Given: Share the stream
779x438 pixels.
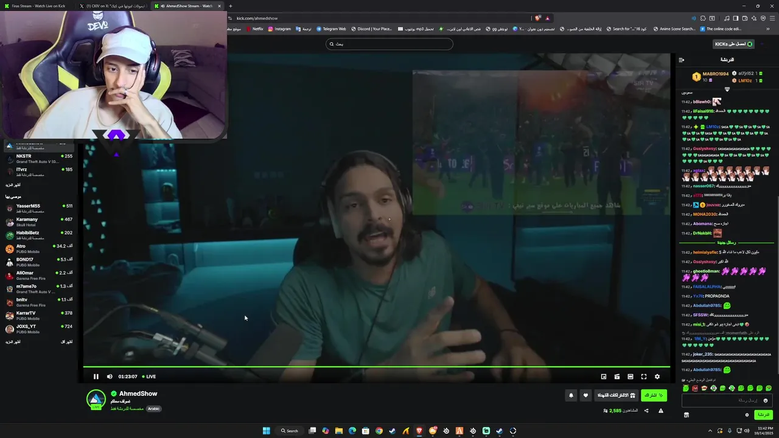Looking at the screenshot, I should click(x=646, y=411).
